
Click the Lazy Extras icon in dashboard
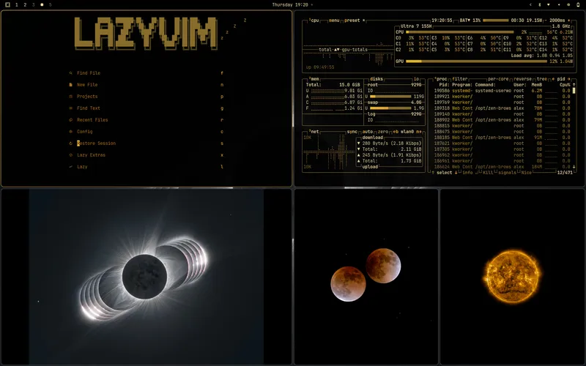pyautogui.click(x=70, y=155)
